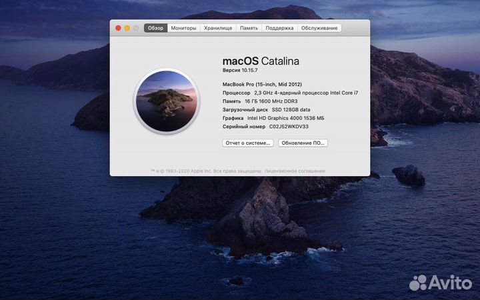Viewport: 480px width, 300px height.
Task: Click the Загрузочный диск label
Action: (245, 109)
